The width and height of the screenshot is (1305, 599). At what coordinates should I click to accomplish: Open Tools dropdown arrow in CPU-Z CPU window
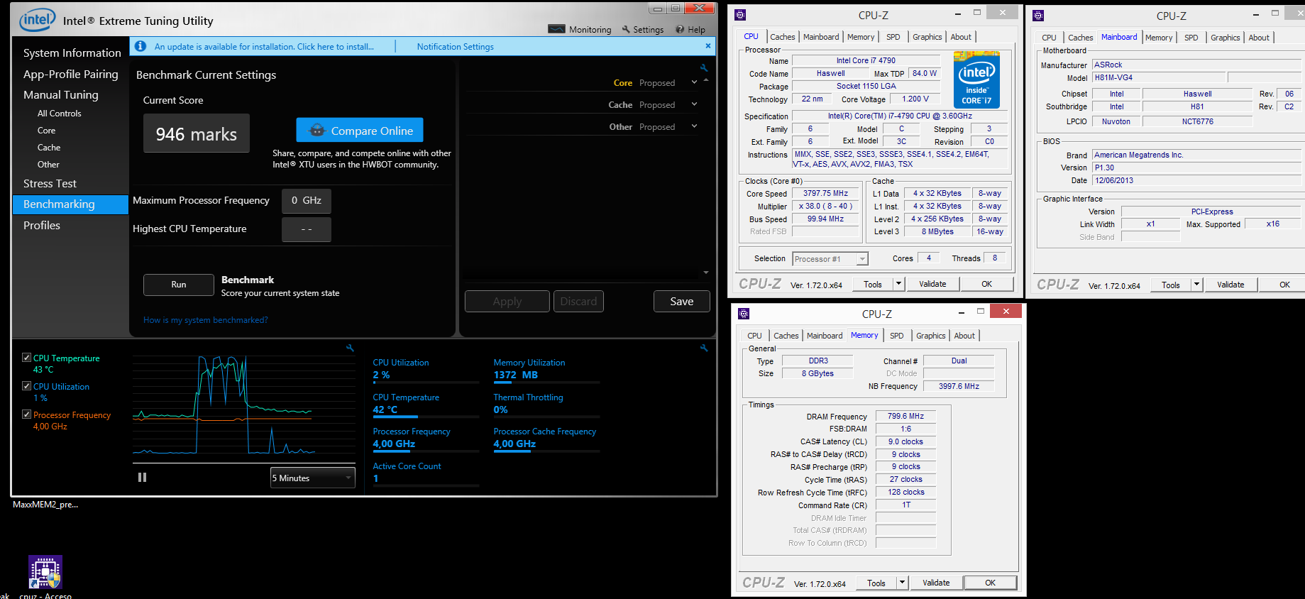(898, 284)
